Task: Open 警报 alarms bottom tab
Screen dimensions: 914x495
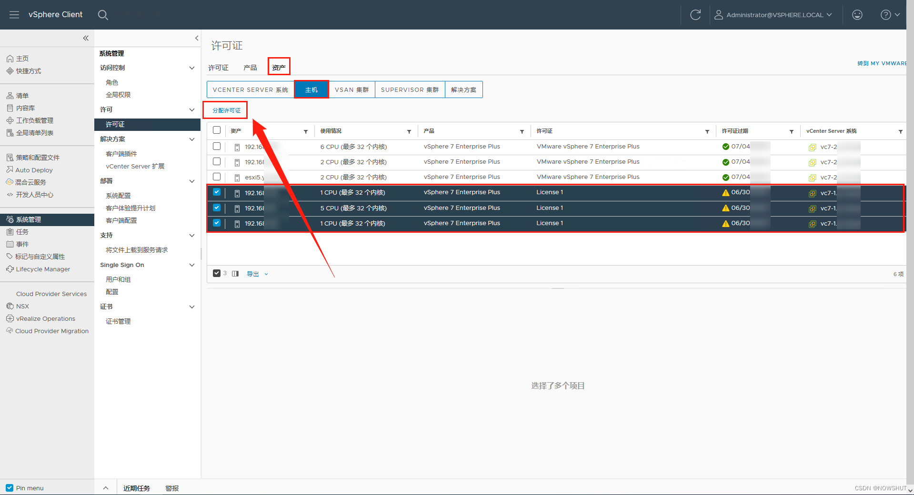Action: click(172, 488)
